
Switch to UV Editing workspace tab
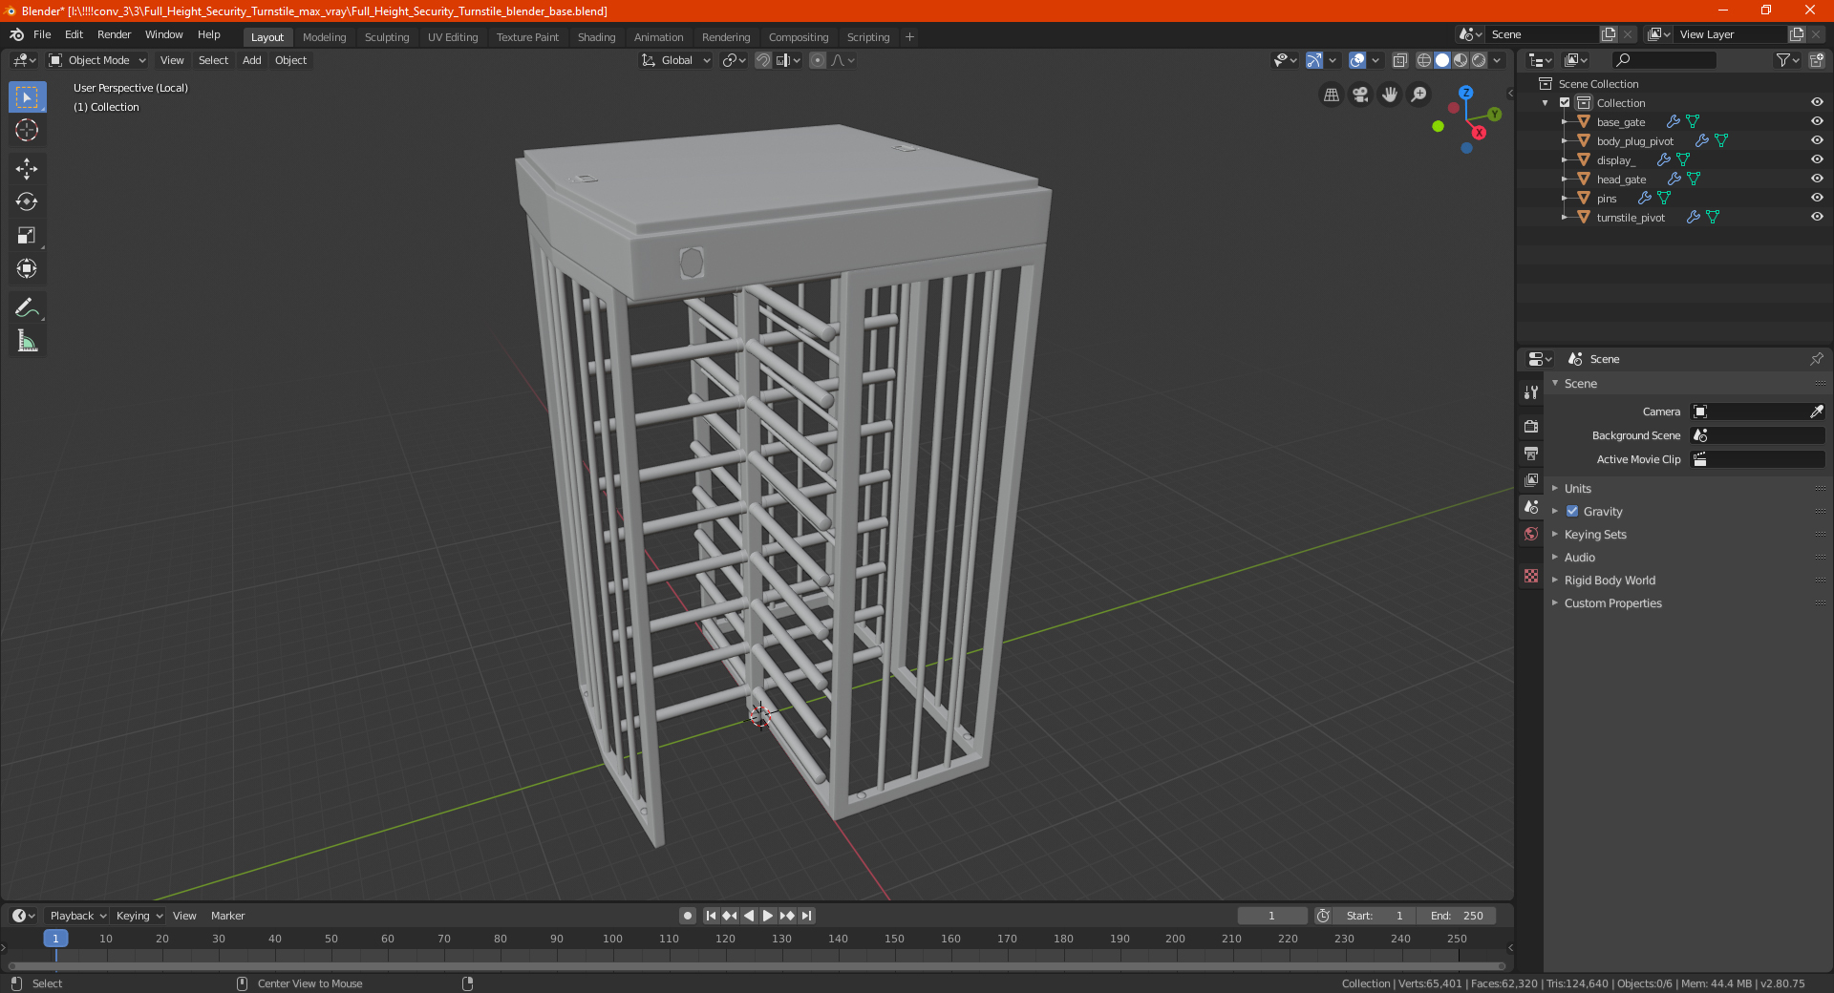453,37
